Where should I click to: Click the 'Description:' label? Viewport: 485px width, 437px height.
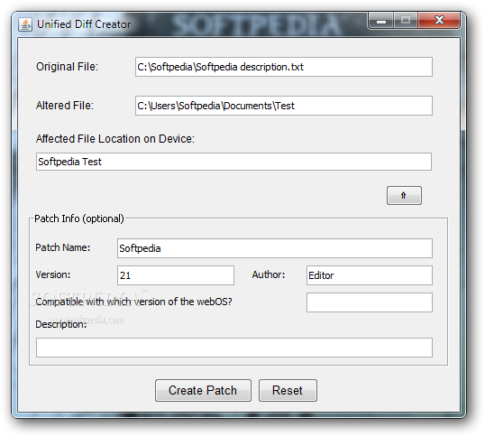(x=61, y=324)
